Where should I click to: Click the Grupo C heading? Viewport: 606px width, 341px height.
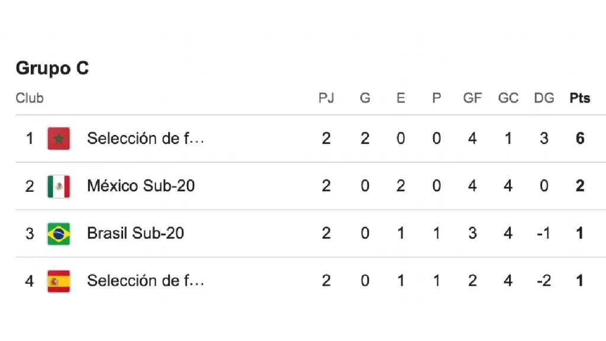(52, 69)
